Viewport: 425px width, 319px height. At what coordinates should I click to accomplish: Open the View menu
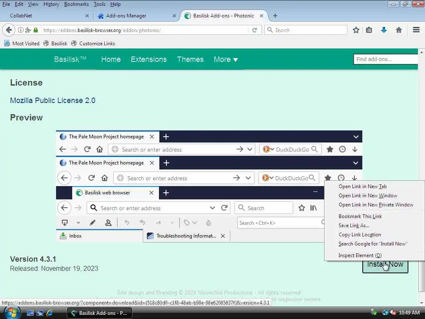coord(33,4)
